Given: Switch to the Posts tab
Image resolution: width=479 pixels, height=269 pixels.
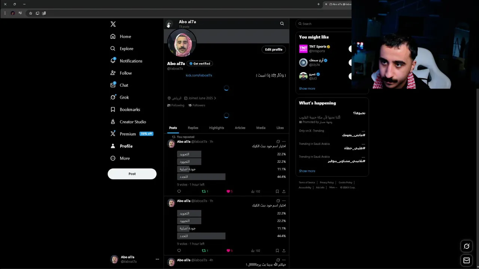Looking at the screenshot, I should click(x=173, y=128).
